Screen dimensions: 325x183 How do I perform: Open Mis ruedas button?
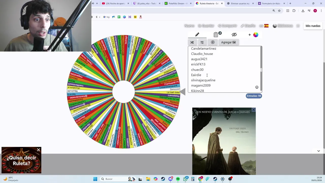pyautogui.click(x=313, y=26)
